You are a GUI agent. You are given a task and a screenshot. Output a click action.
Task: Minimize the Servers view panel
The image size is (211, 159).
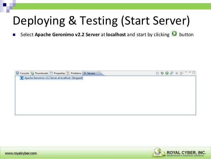pos(190,72)
